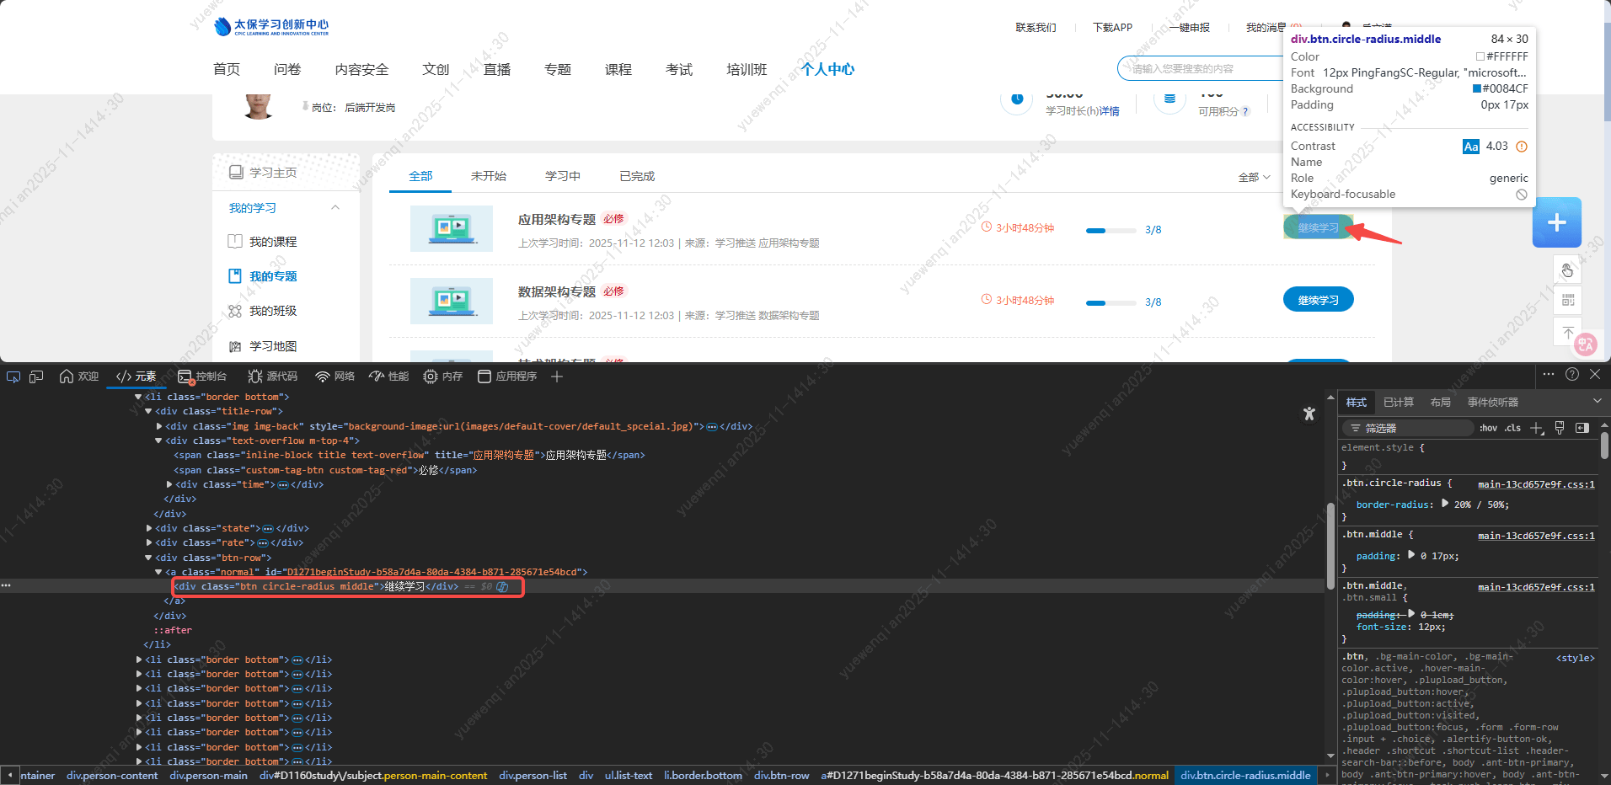The height and width of the screenshot is (785, 1611).
Task: Click the paint brush icon in Styles panel
Action: click(x=1559, y=428)
